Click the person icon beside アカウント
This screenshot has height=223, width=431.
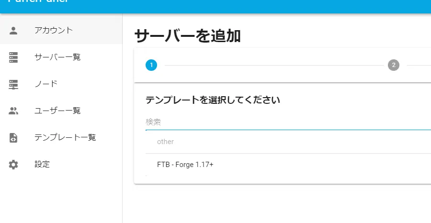tap(13, 31)
